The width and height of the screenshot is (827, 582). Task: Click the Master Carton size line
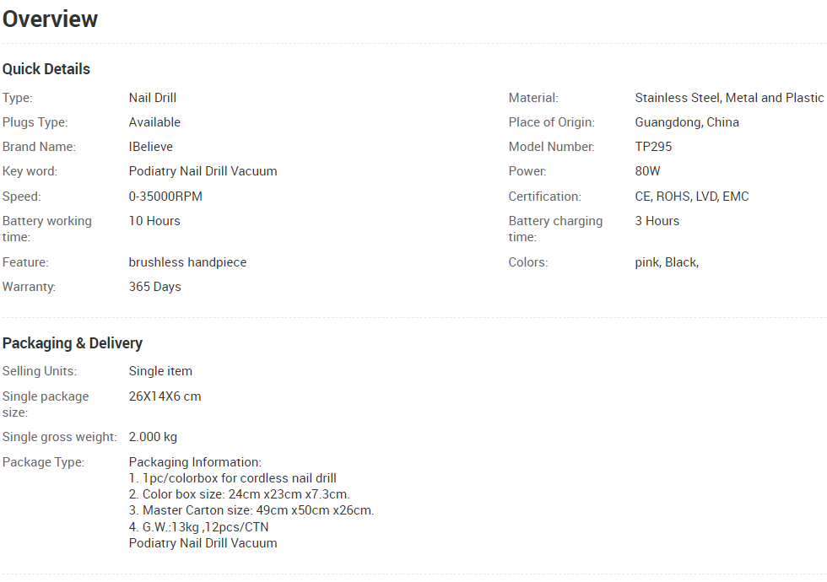click(x=251, y=510)
